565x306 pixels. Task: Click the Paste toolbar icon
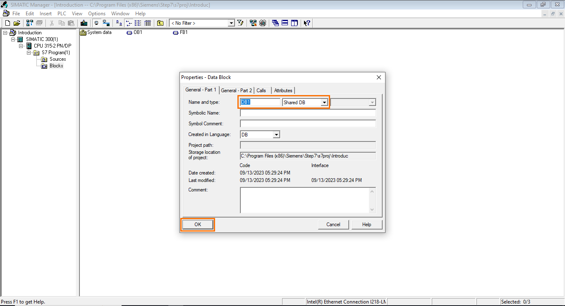71,23
